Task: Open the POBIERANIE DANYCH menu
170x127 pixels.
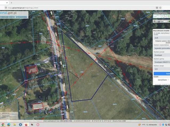Action: (x=7, y=17)
